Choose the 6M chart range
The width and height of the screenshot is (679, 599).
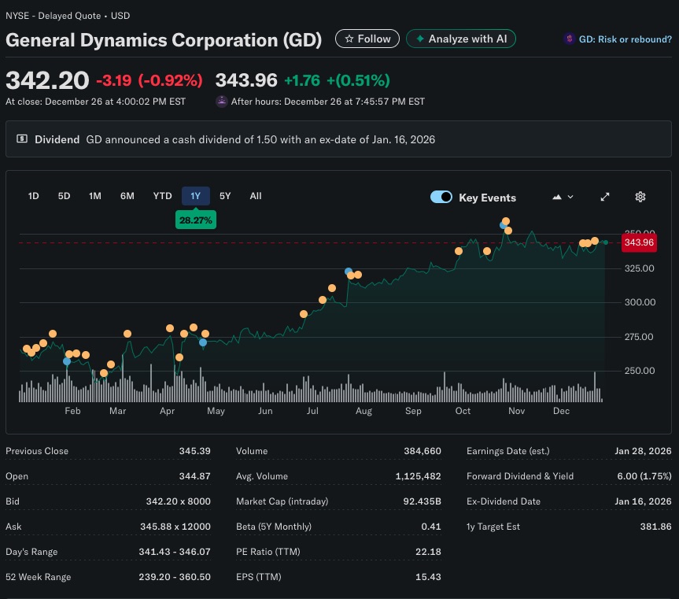click(x=127, y=196)
